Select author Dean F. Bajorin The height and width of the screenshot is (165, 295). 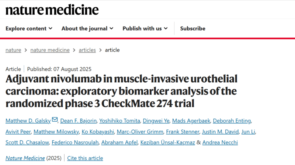78,121
